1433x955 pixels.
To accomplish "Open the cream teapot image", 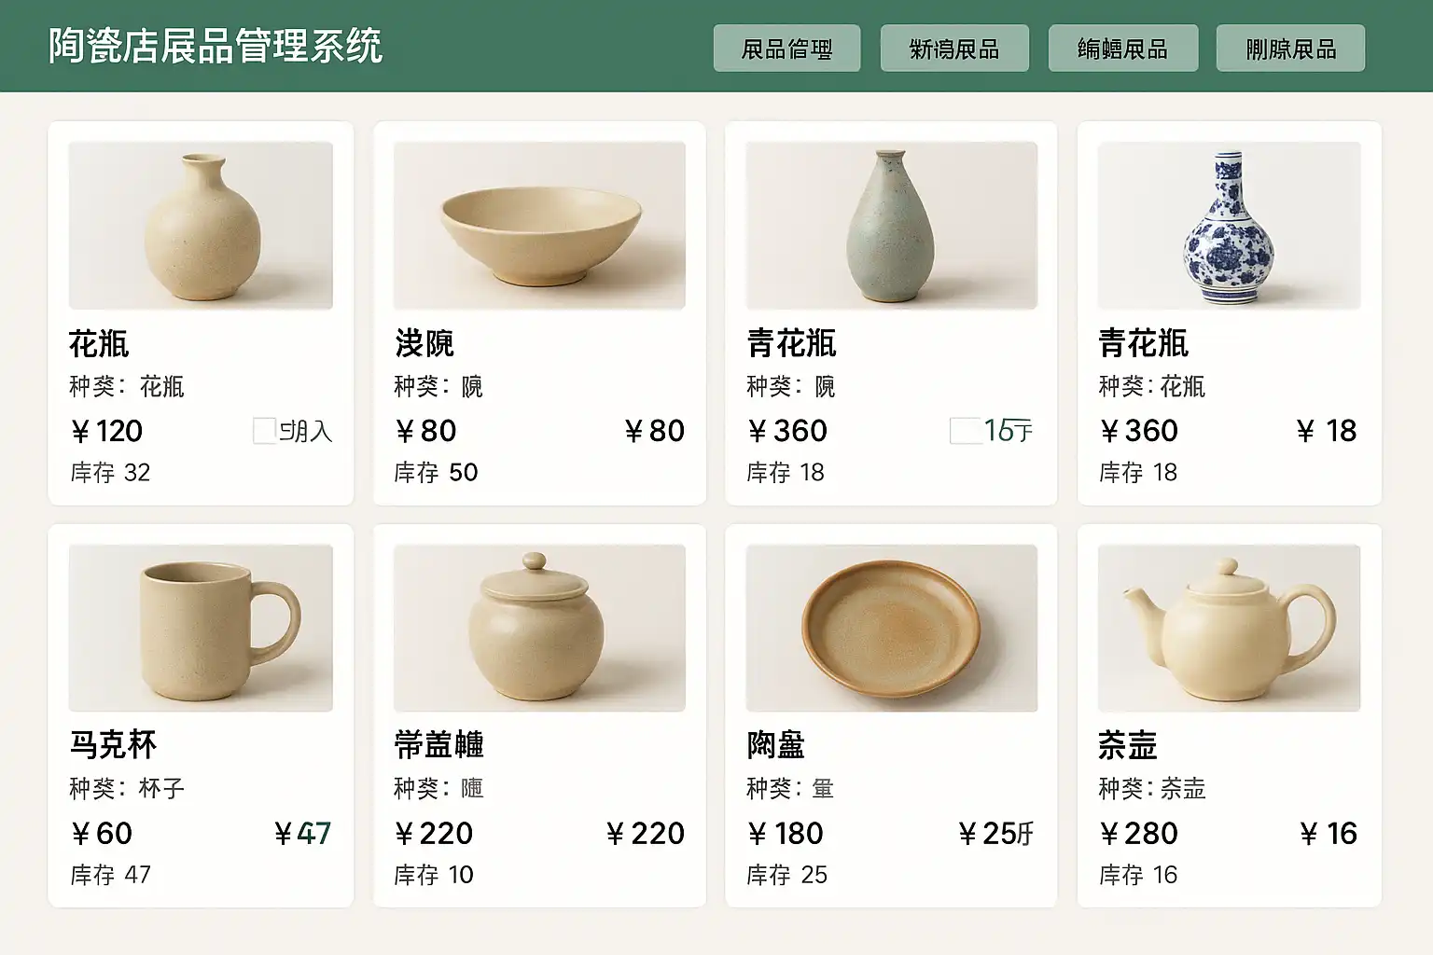I will (1229, 628).
